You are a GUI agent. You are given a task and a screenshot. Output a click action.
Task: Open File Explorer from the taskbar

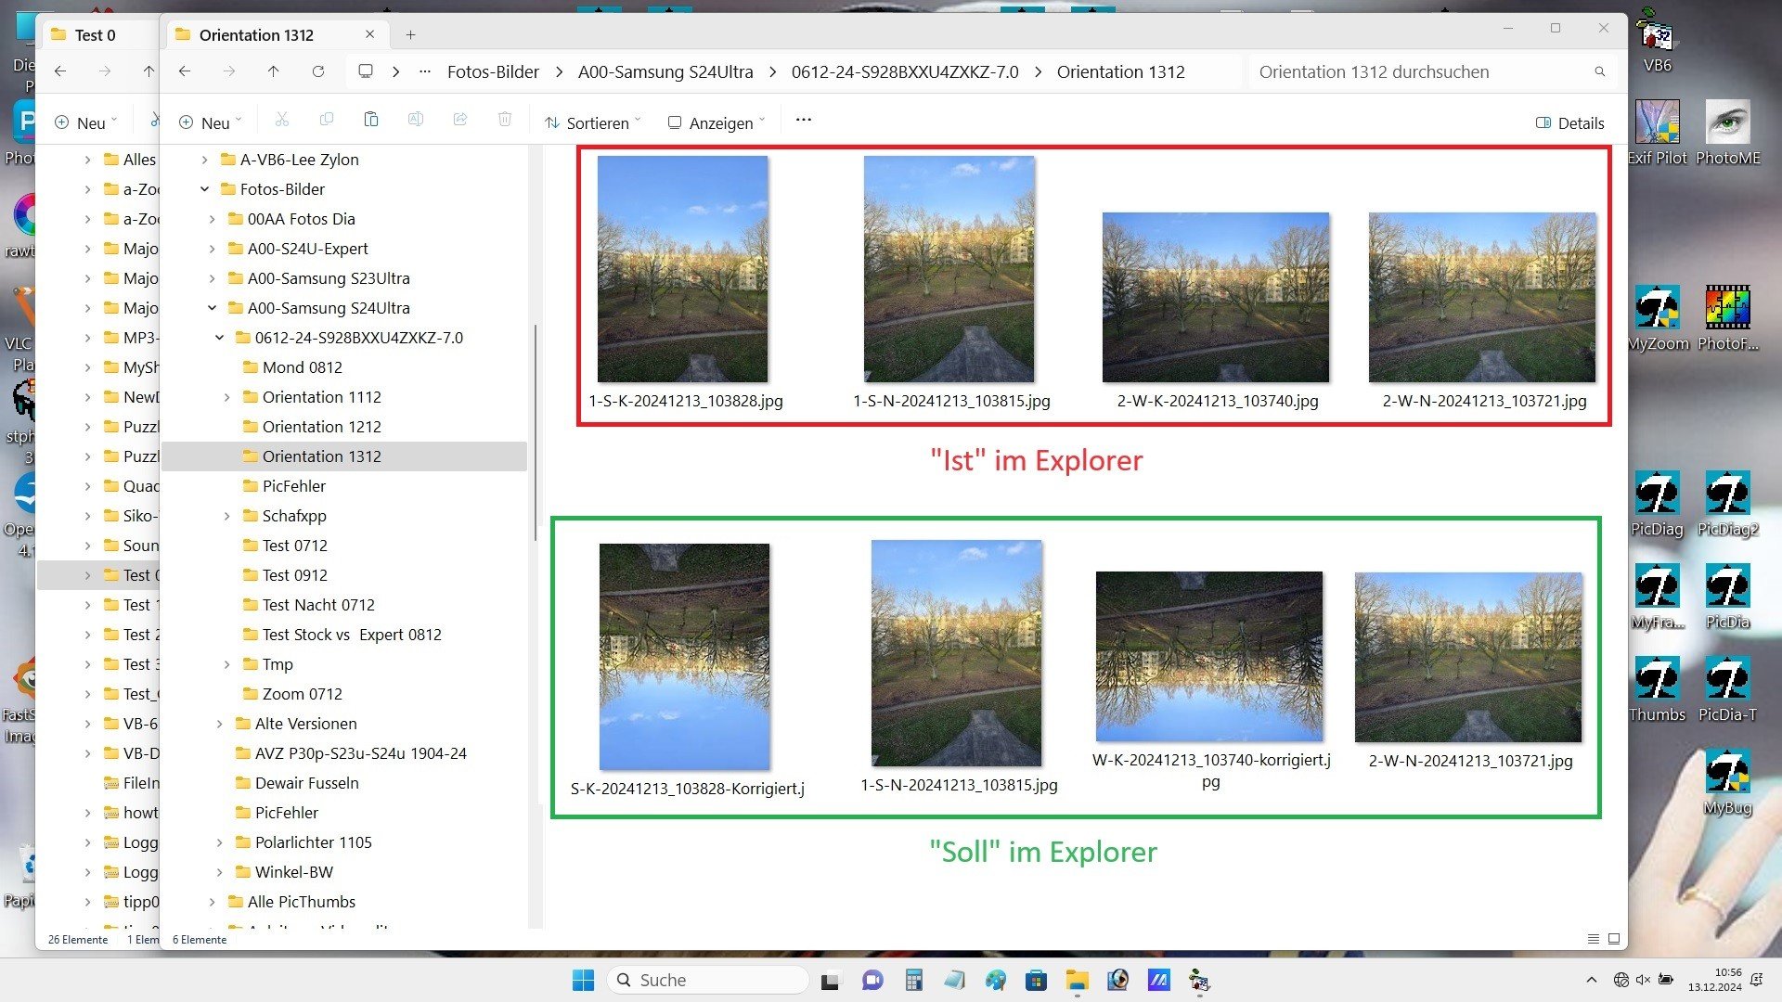(1077, 980)
